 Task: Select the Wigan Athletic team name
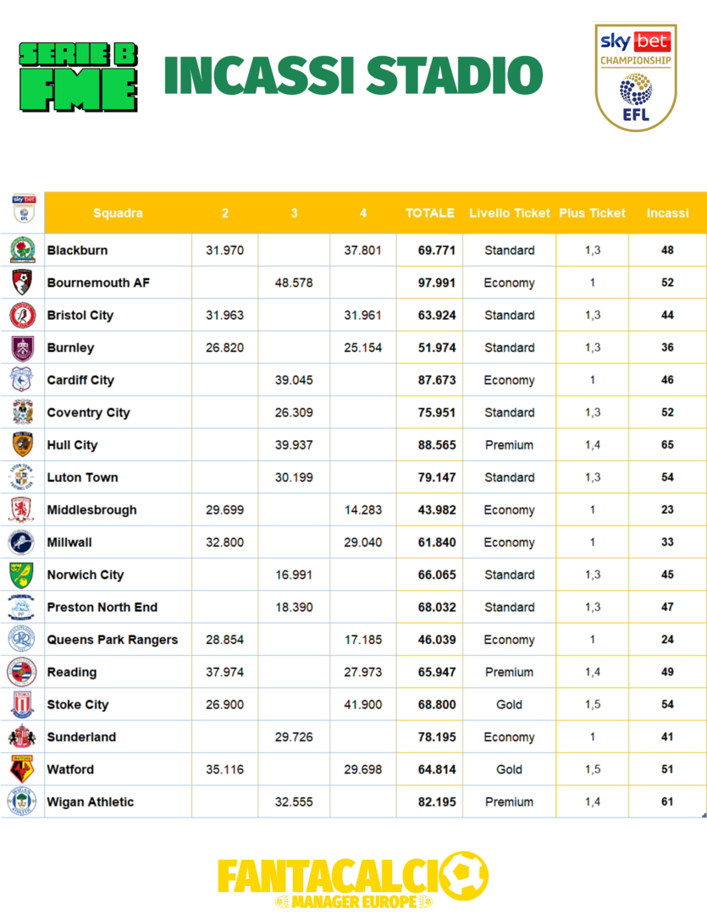coord(91,802)
